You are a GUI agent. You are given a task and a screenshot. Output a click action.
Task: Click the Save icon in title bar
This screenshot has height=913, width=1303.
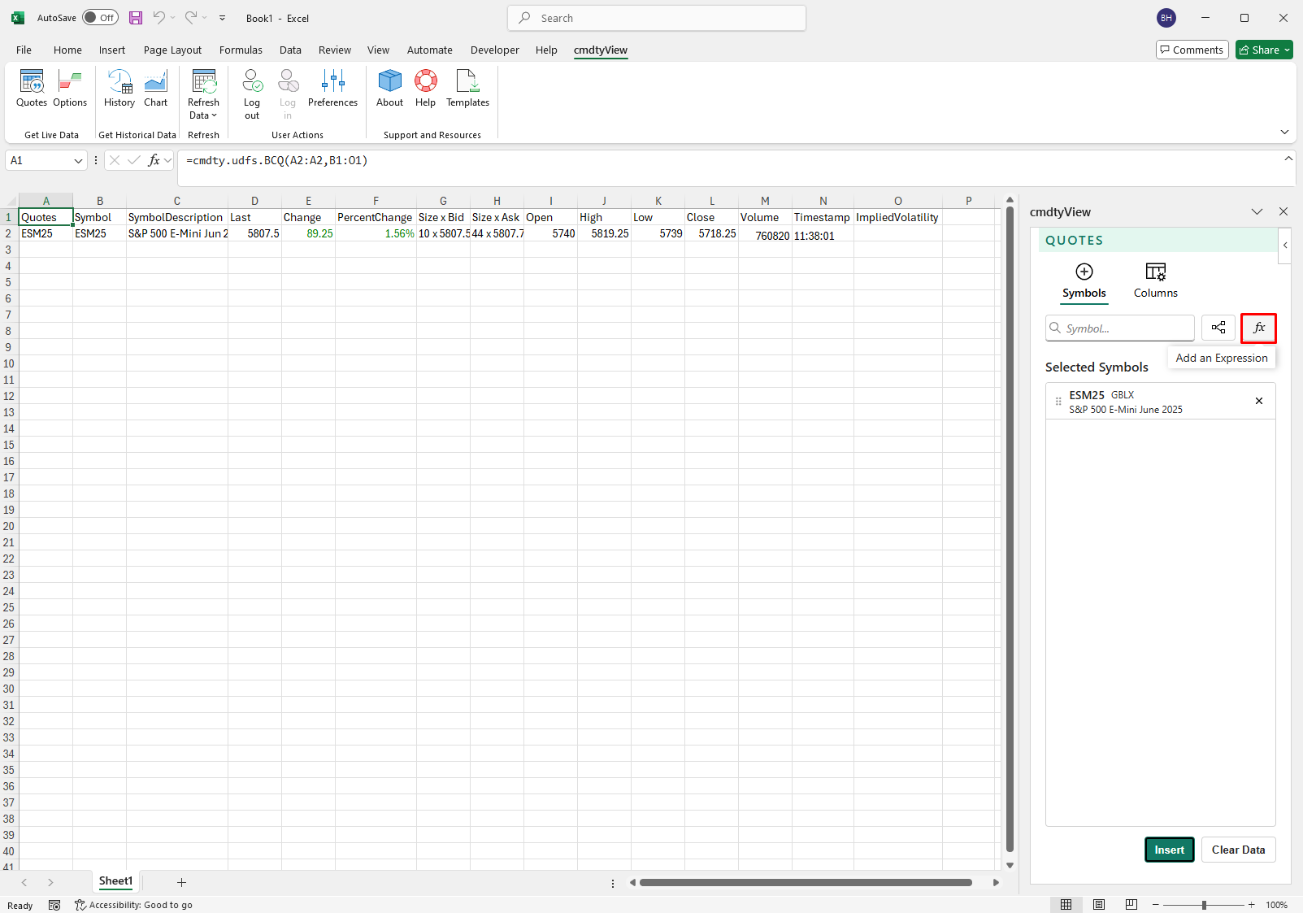[136, 18]
